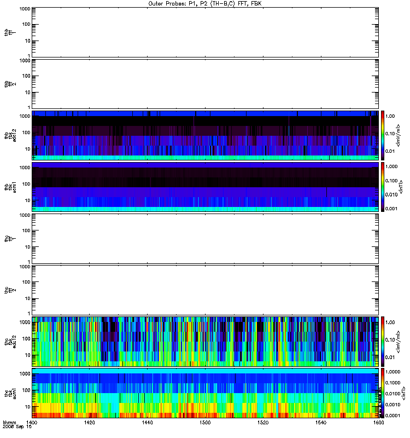
Task: Click the thc fbk edc12 color bar
Action: click(x=383, y=342)
